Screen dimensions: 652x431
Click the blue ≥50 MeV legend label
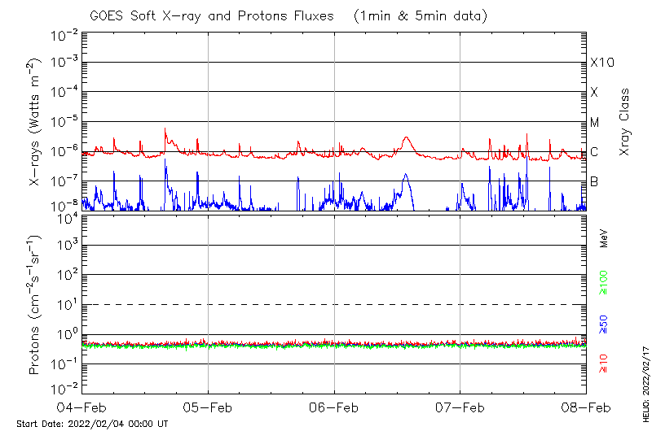coord(604,323)
